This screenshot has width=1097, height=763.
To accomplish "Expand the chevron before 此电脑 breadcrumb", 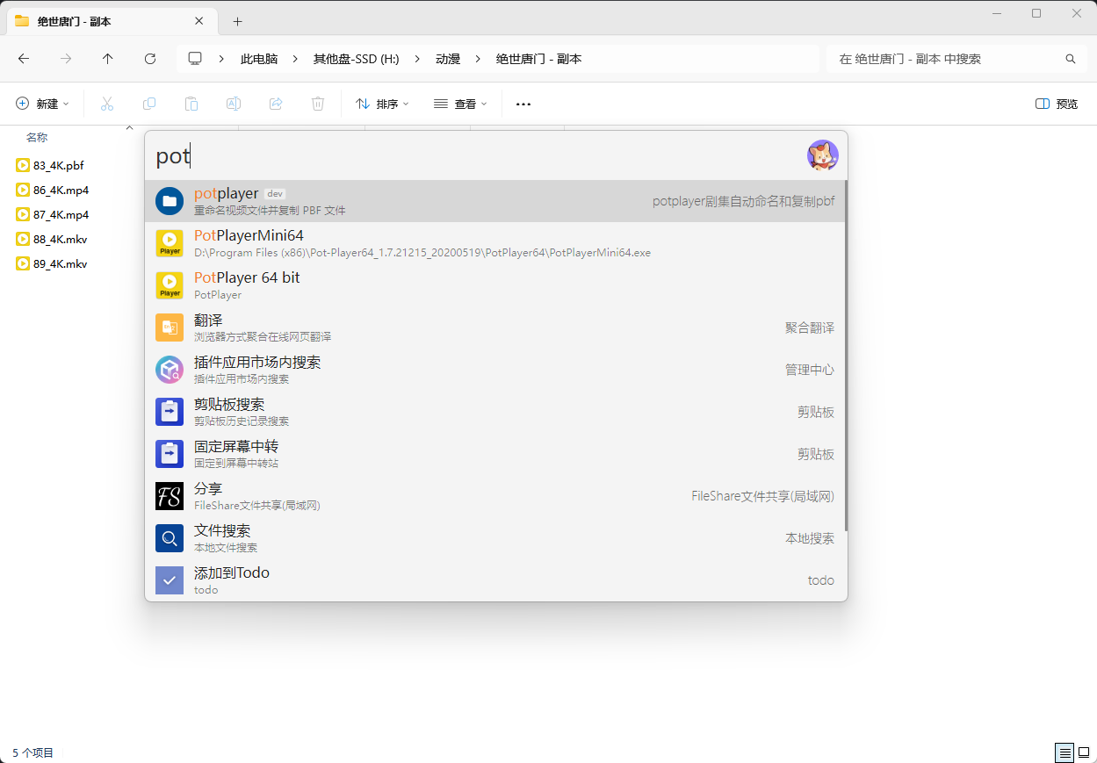I will [222, 59].
